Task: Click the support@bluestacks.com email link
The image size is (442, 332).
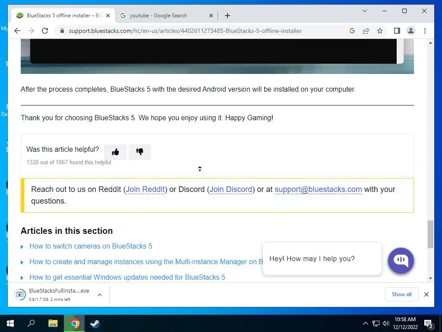Action: (318, 189)
